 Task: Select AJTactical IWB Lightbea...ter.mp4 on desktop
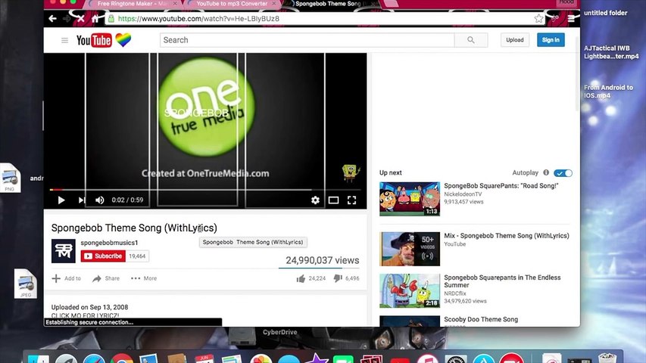point(611,52)
